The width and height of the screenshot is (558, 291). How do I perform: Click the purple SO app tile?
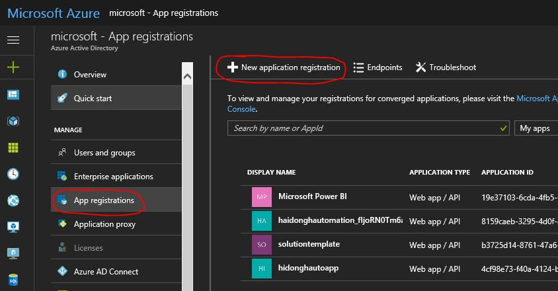[262, 245]
